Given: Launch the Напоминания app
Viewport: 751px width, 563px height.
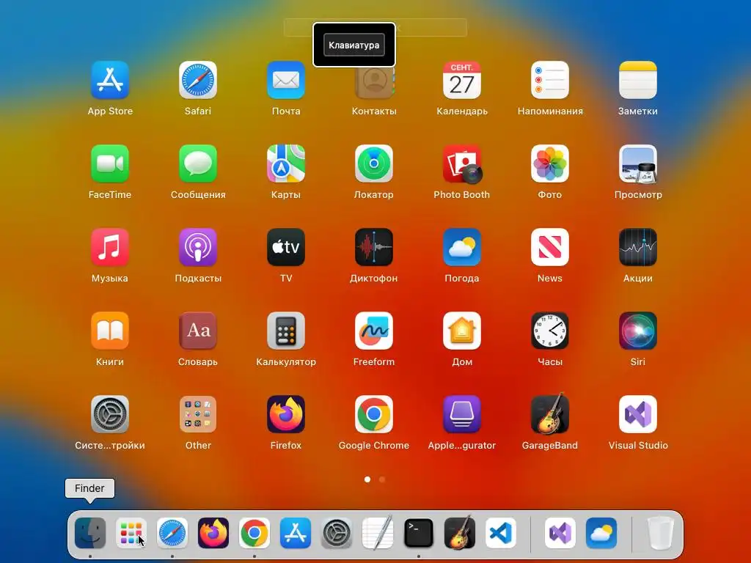Looking at the screenshot, I should tap(550, 80).
